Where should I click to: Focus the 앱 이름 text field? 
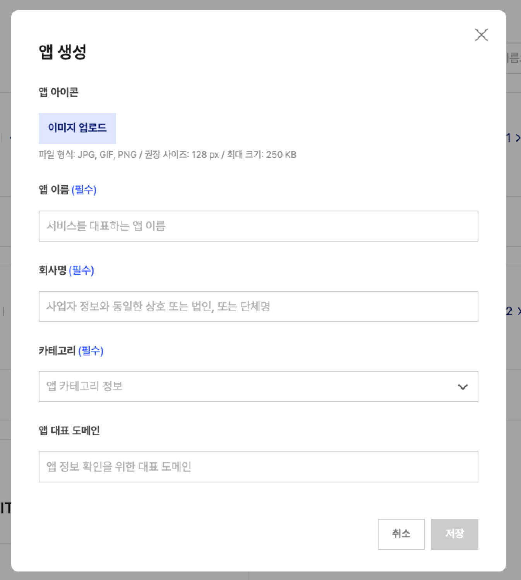click(258, 226)
